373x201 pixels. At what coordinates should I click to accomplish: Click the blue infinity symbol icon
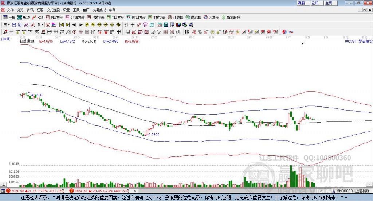coord(291,32)
